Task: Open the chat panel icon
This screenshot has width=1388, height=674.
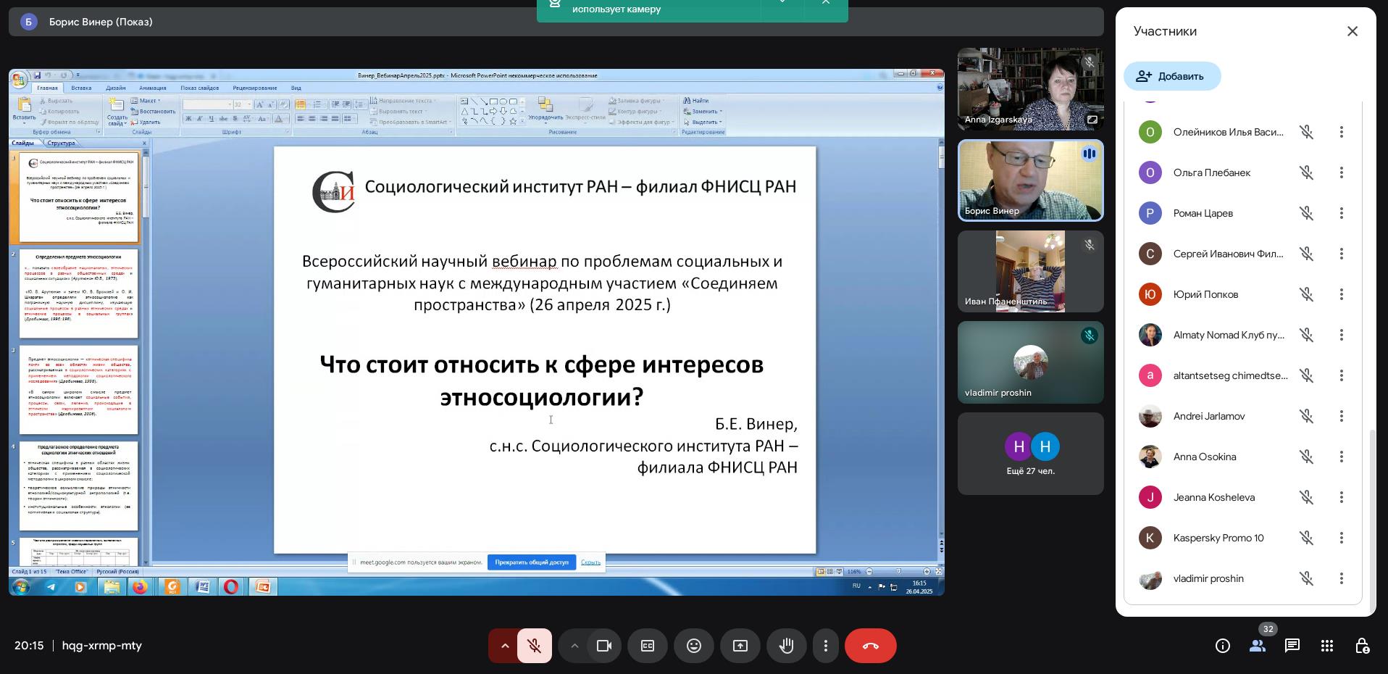Action: pyautogui.click(x=1292, y=646)
